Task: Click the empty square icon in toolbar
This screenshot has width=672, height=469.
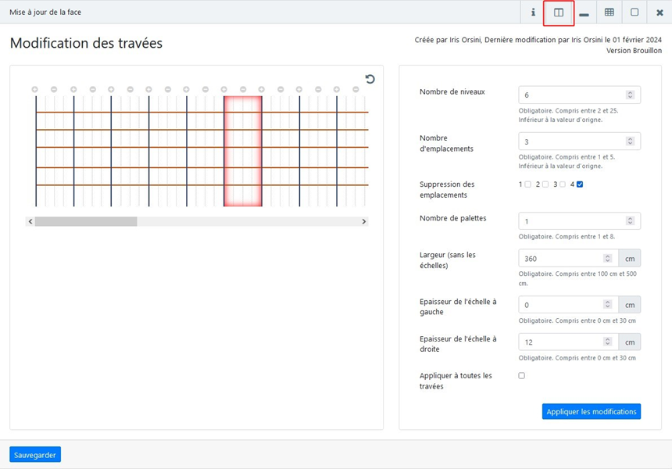Action: click(x=634, y=13)
